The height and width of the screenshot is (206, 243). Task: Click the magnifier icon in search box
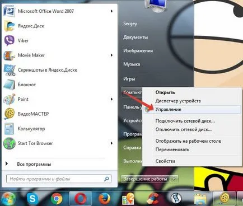coord(106,179)
